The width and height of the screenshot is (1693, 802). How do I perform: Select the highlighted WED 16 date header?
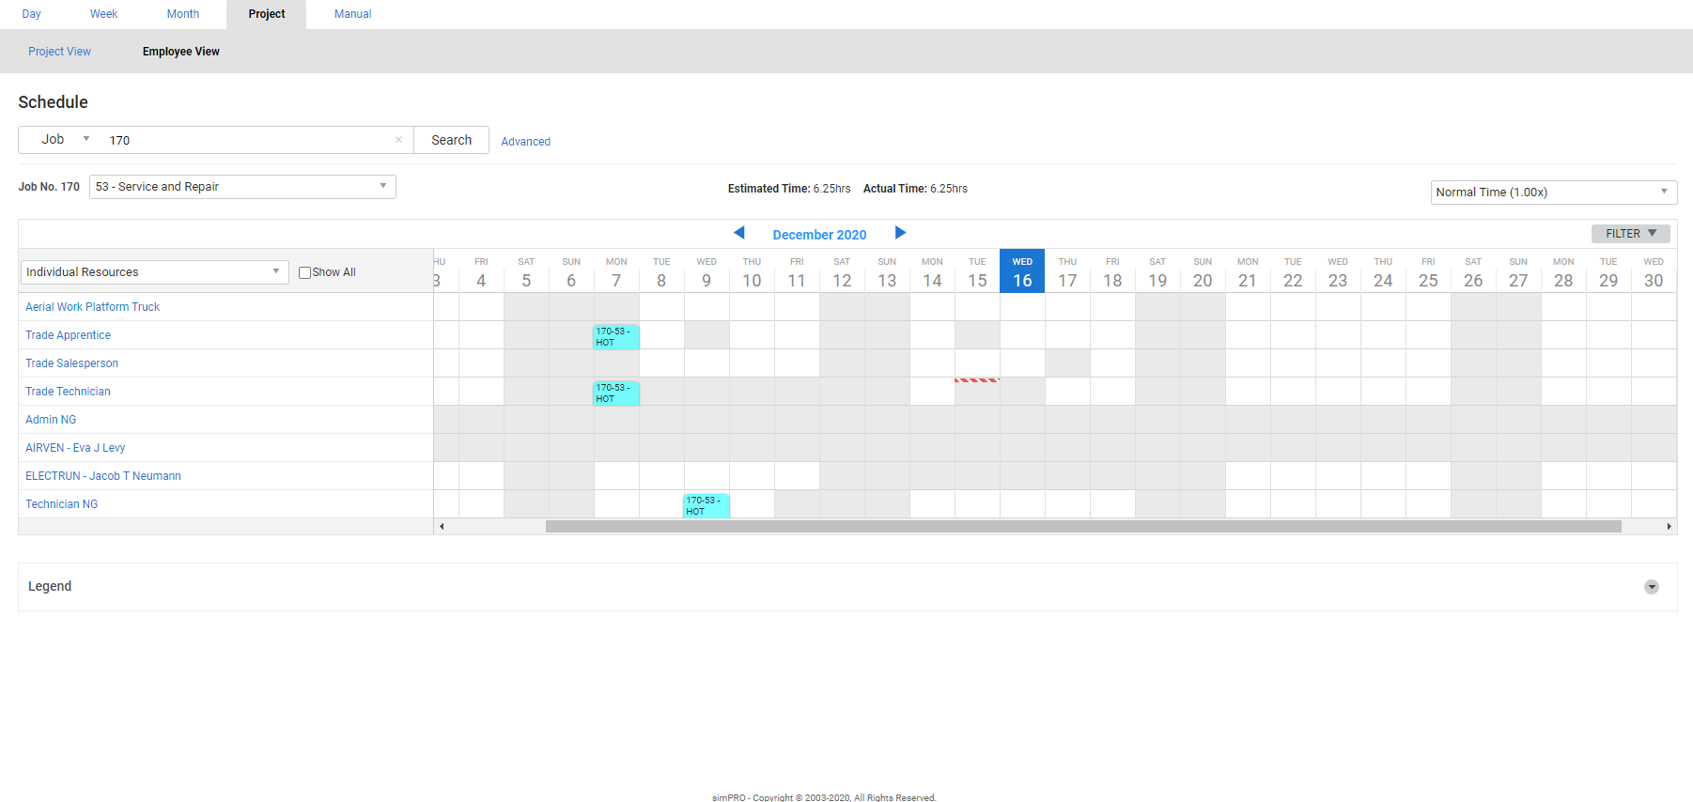(1022, 271)
